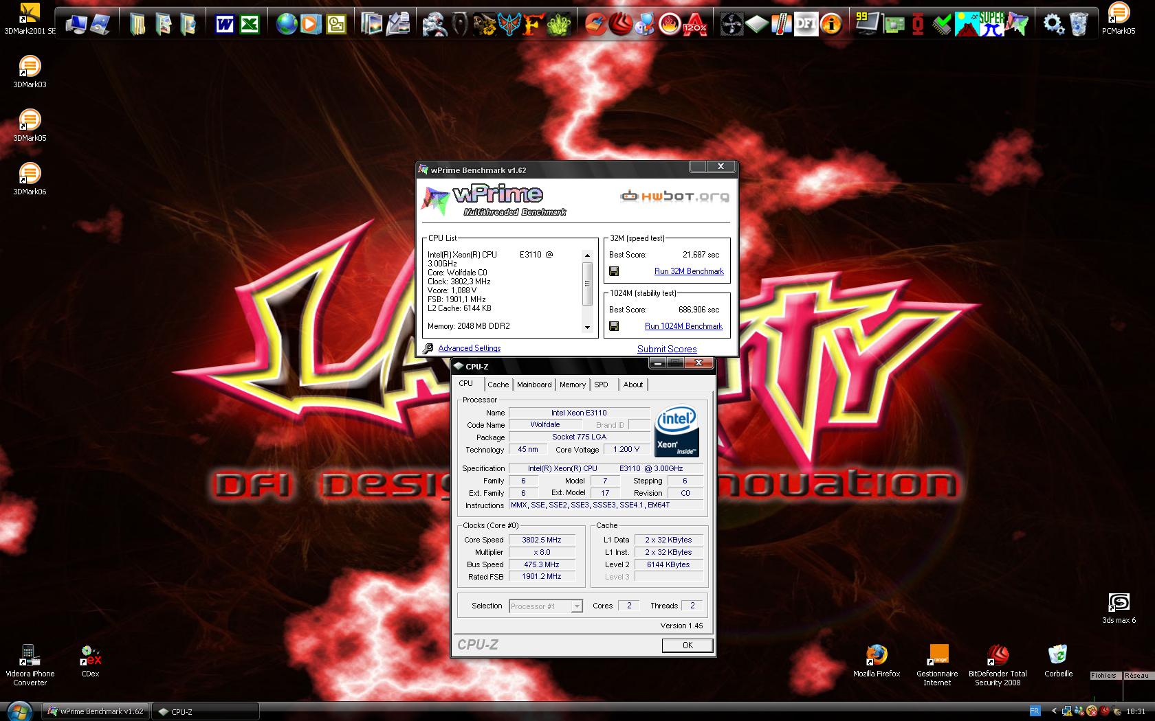Open Corbeille on the desktop
1155x721 pixels.
(x=1058, y=661)
